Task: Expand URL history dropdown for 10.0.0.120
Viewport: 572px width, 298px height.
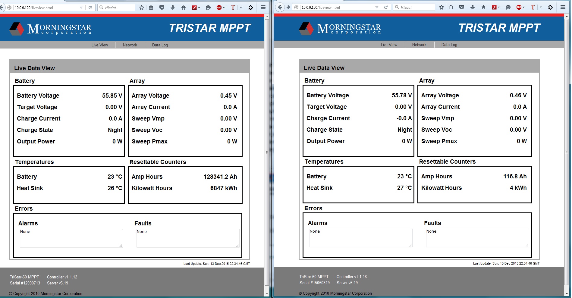Action: (x=81, y=8)
